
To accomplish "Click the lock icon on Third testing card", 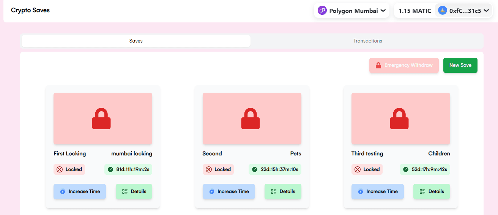I will coord(399,119).
